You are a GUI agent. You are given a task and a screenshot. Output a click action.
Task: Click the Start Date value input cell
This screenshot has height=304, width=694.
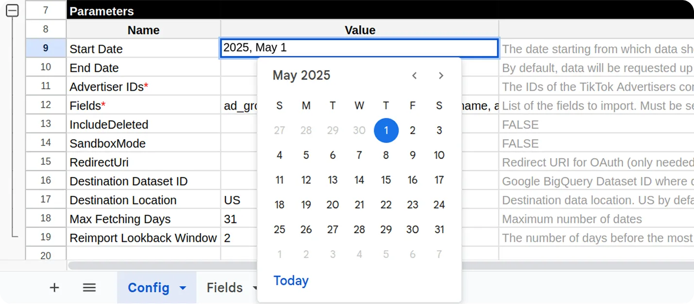pyautogui.click(x=359, y=48)
